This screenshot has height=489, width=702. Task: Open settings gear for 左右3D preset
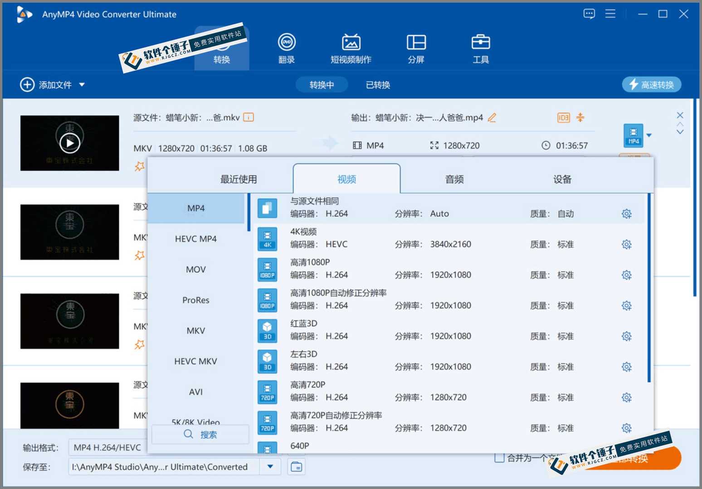click(627, 367)
